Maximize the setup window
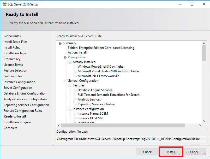The width and height of the screenshot is (210, 159). (192, 4)
